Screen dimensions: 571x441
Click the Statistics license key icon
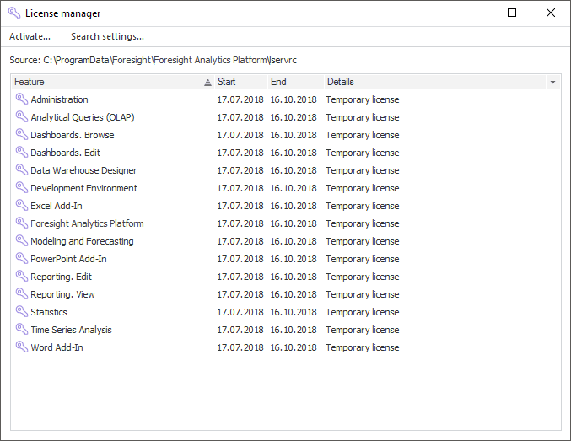pos(21,312)
